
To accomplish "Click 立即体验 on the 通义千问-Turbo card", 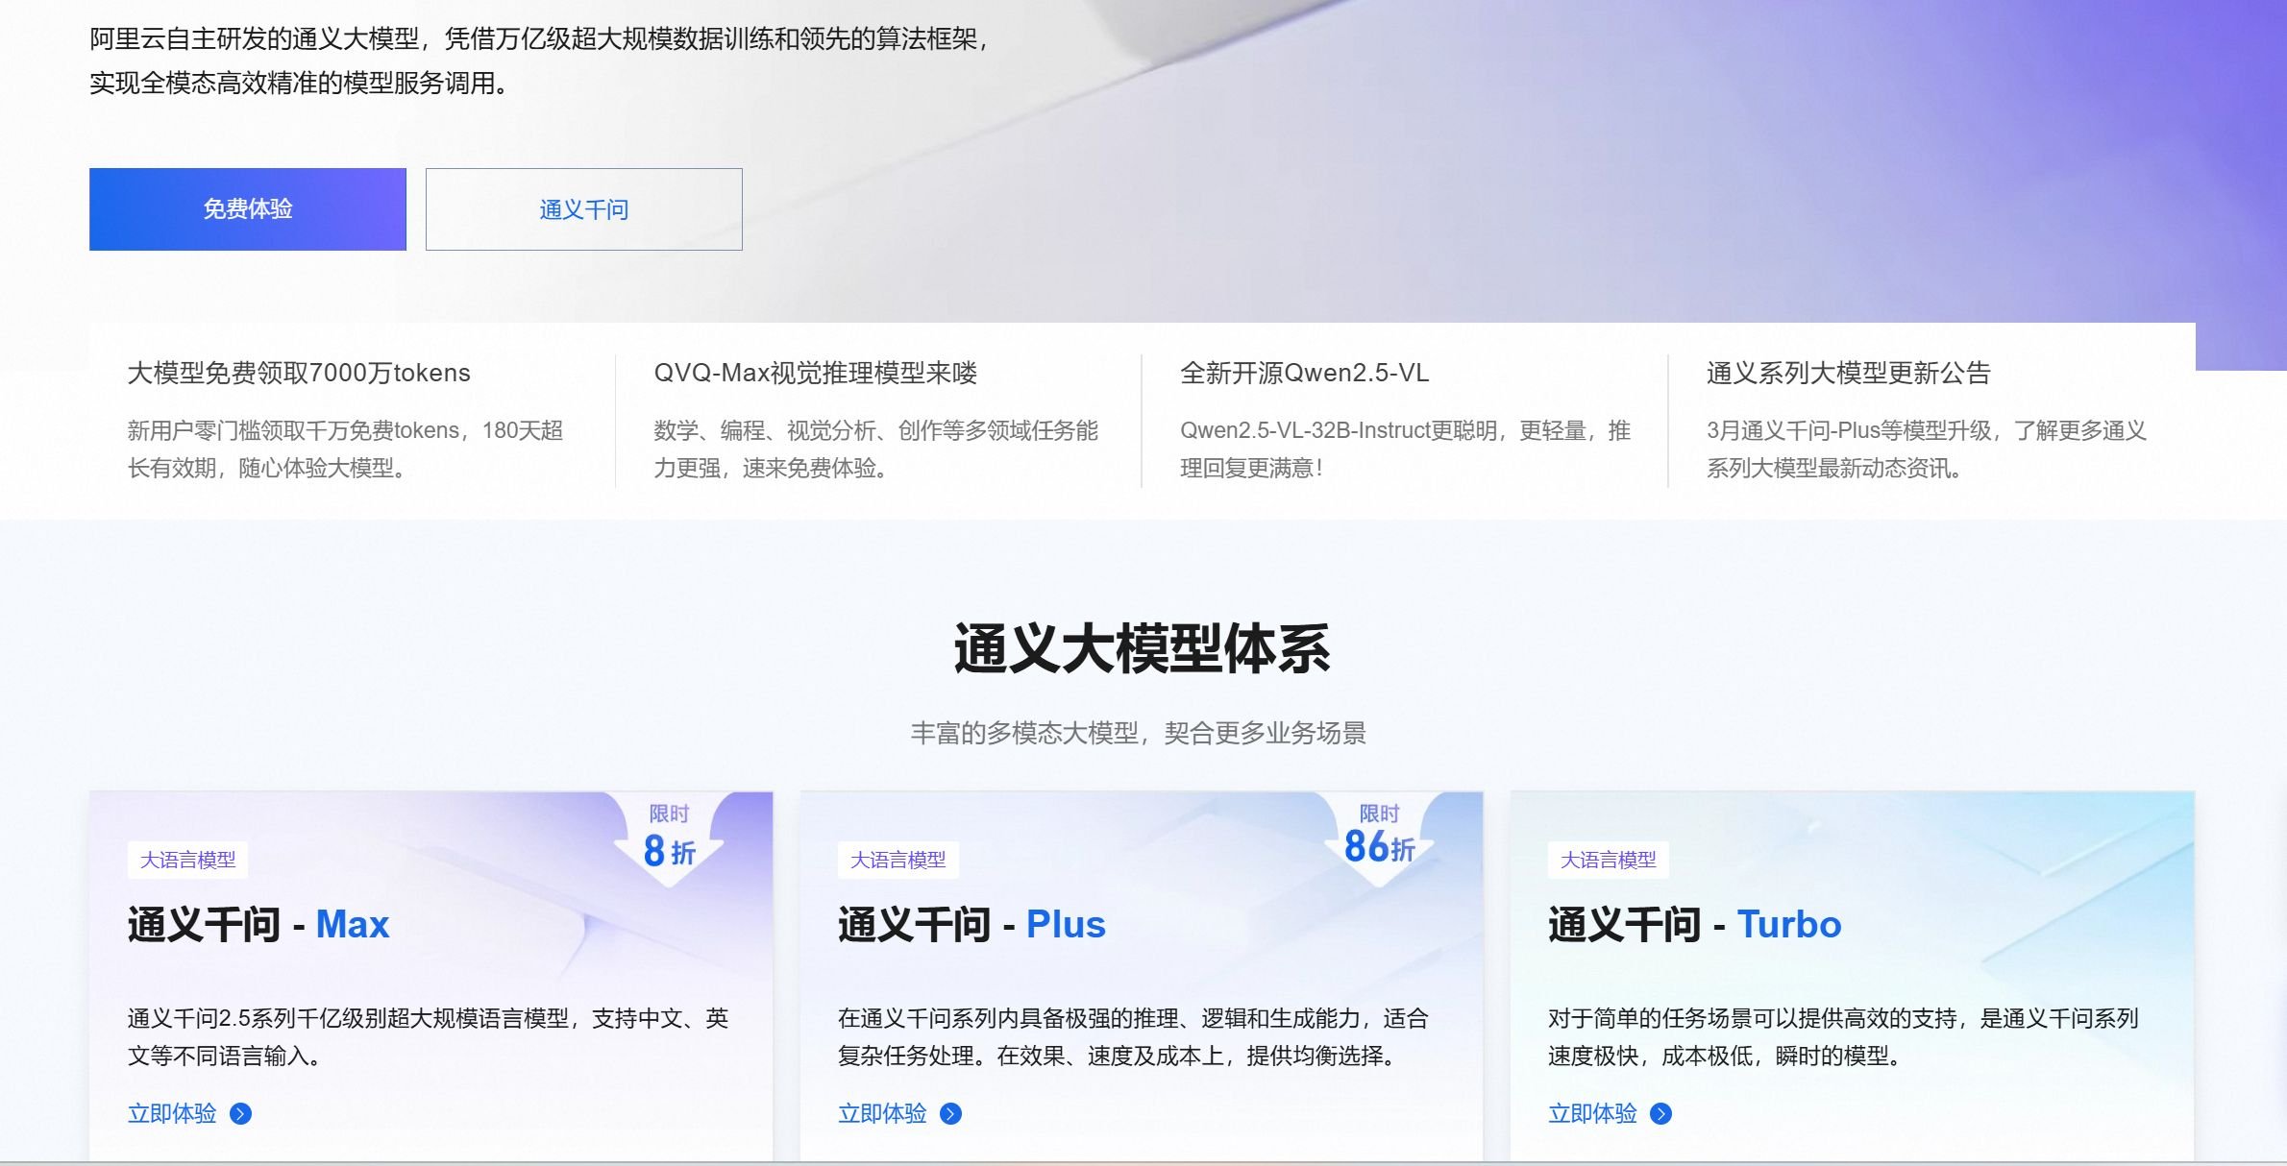I will (x=1592, y=1113).
